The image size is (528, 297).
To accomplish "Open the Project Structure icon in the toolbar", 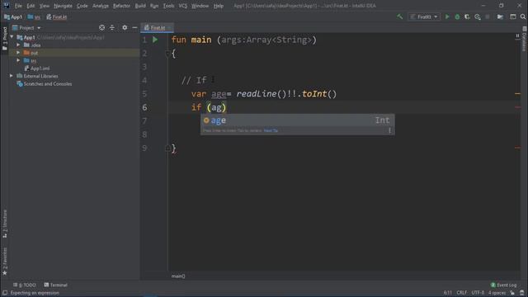I will (x=500, y=16).
